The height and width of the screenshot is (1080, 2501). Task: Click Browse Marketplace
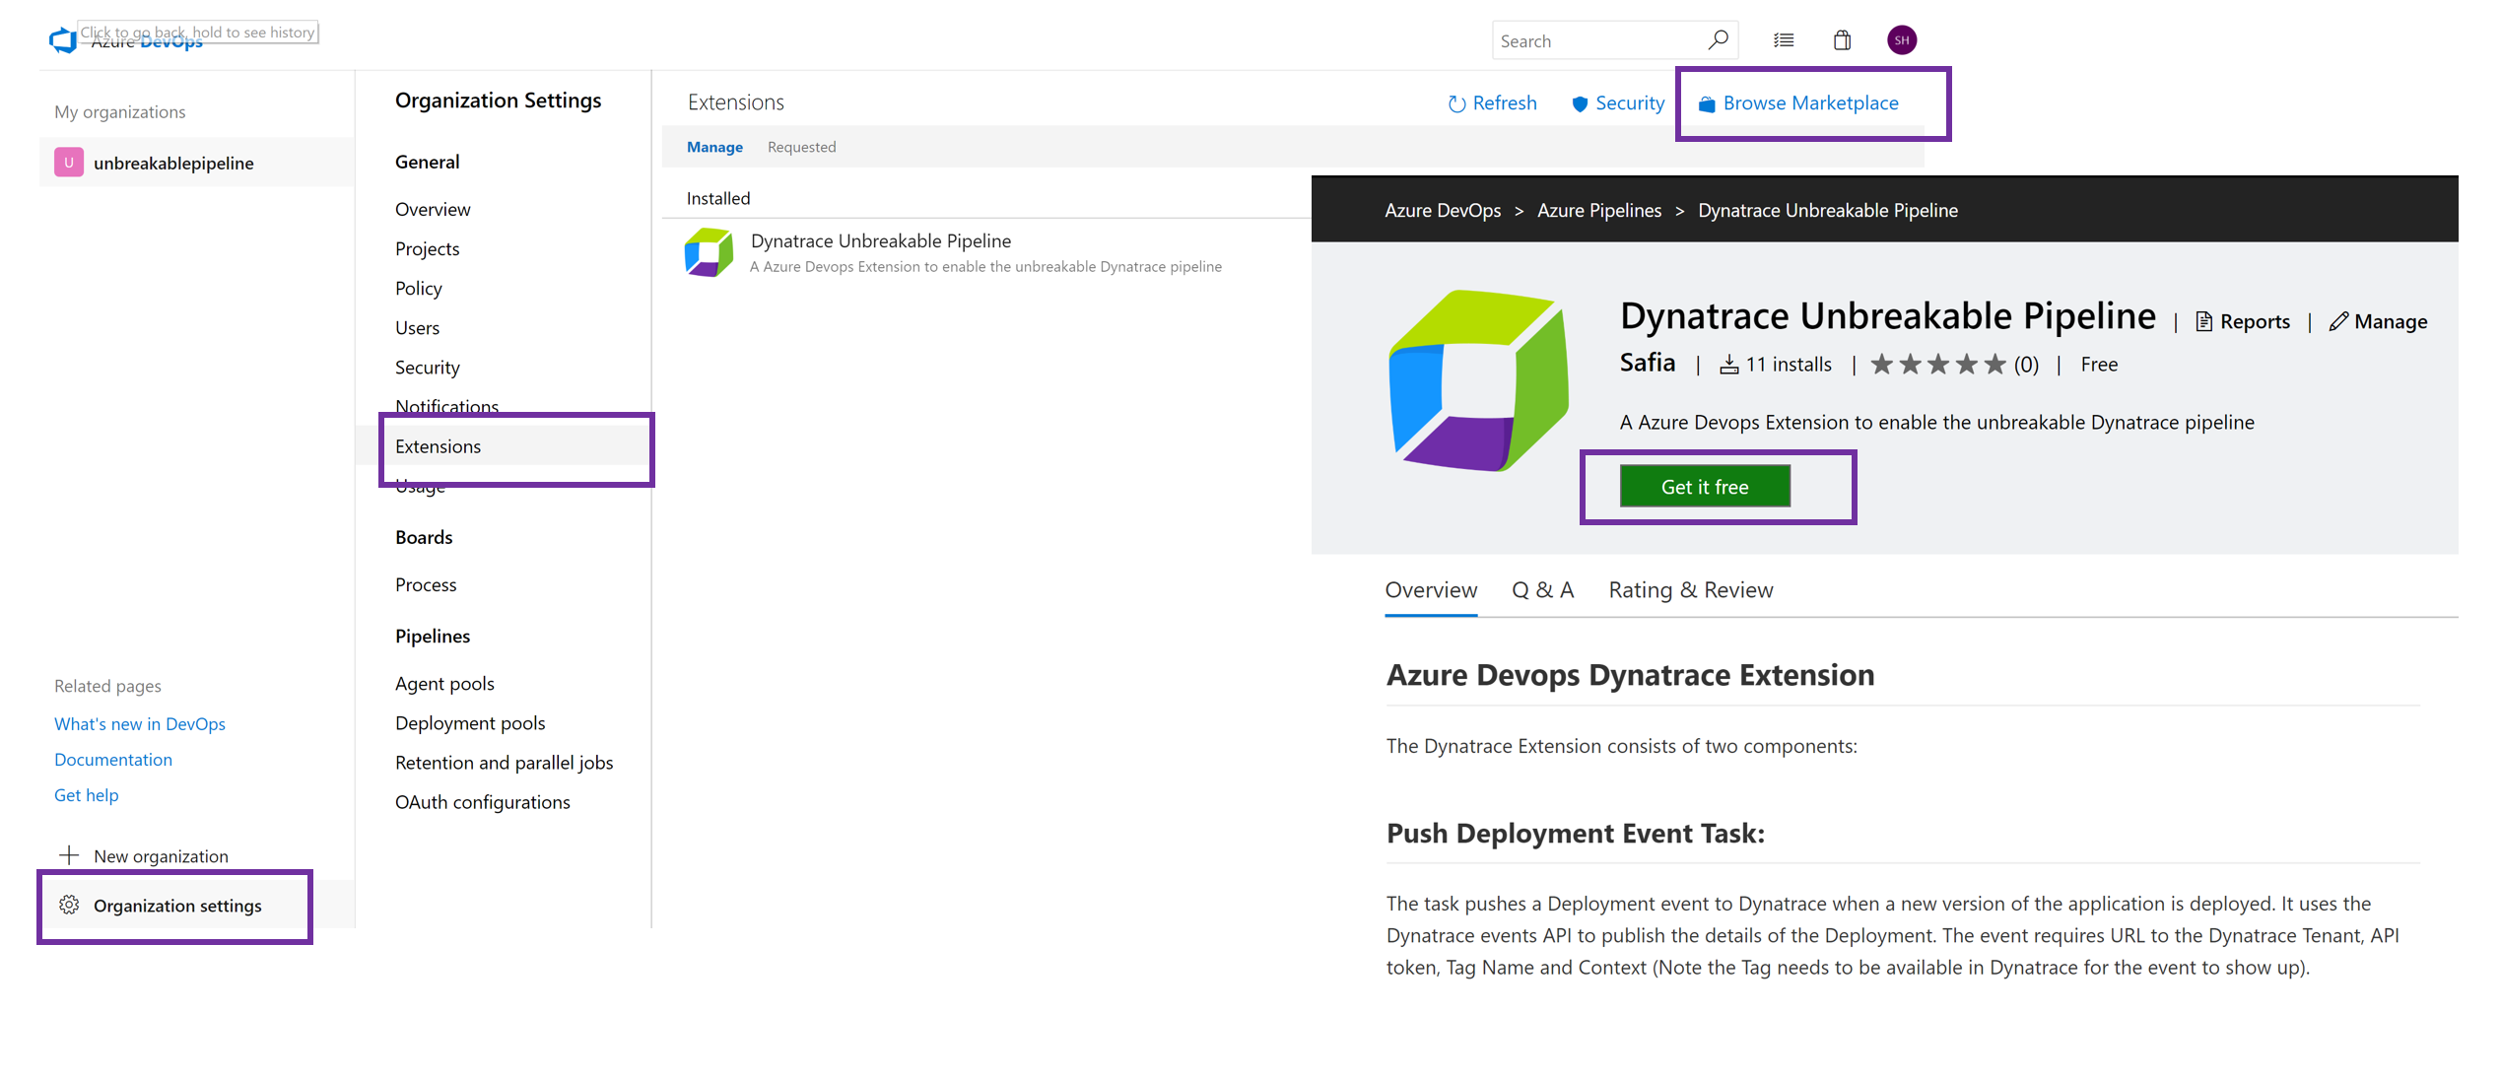1809,103
